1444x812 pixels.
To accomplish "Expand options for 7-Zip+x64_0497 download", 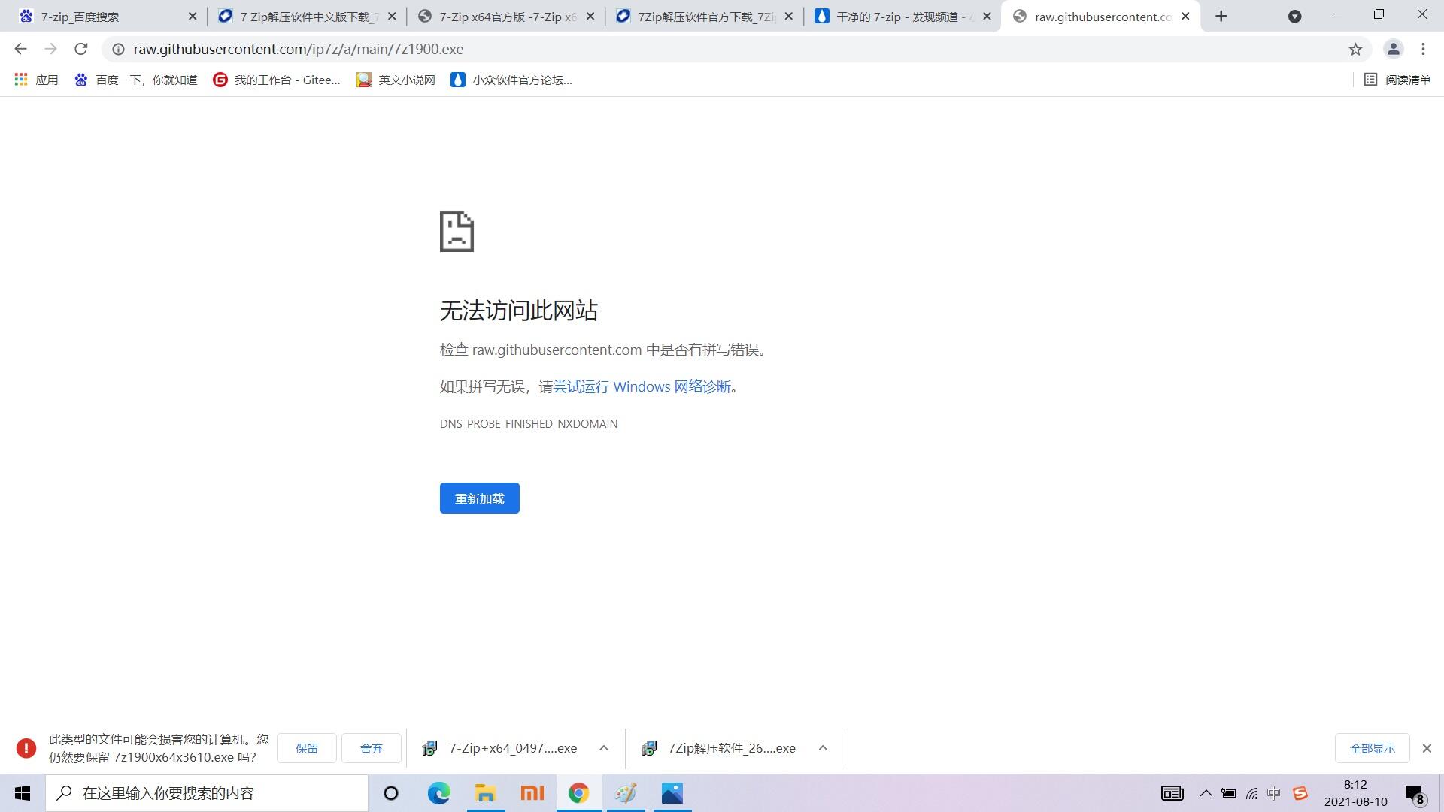I will (603, 748).
